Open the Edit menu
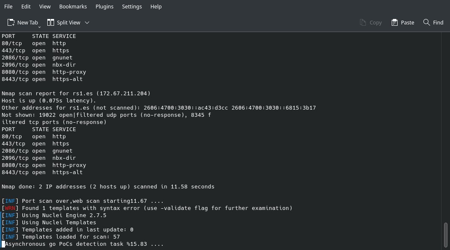The width and height of the screenshot is (450, 250). pos(26,6)
